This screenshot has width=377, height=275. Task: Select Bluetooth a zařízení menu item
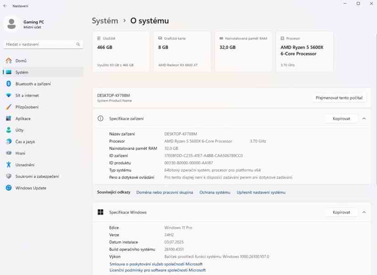tap(43, 84)
